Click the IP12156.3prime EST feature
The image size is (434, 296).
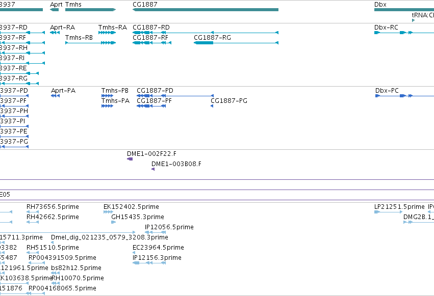tap(149, 263)
